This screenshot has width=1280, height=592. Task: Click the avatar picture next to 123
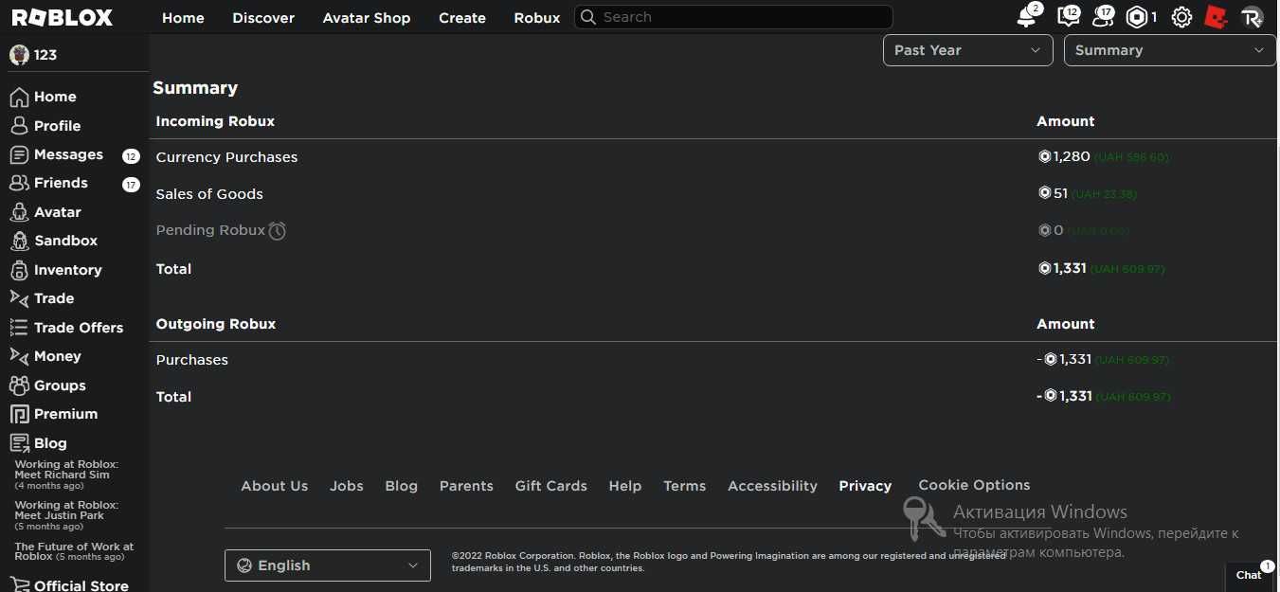click(19, 55)
